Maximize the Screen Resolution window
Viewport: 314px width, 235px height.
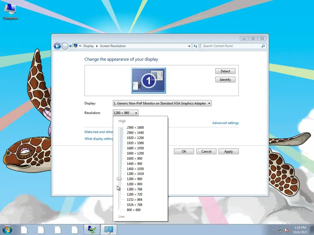[253, 39]
